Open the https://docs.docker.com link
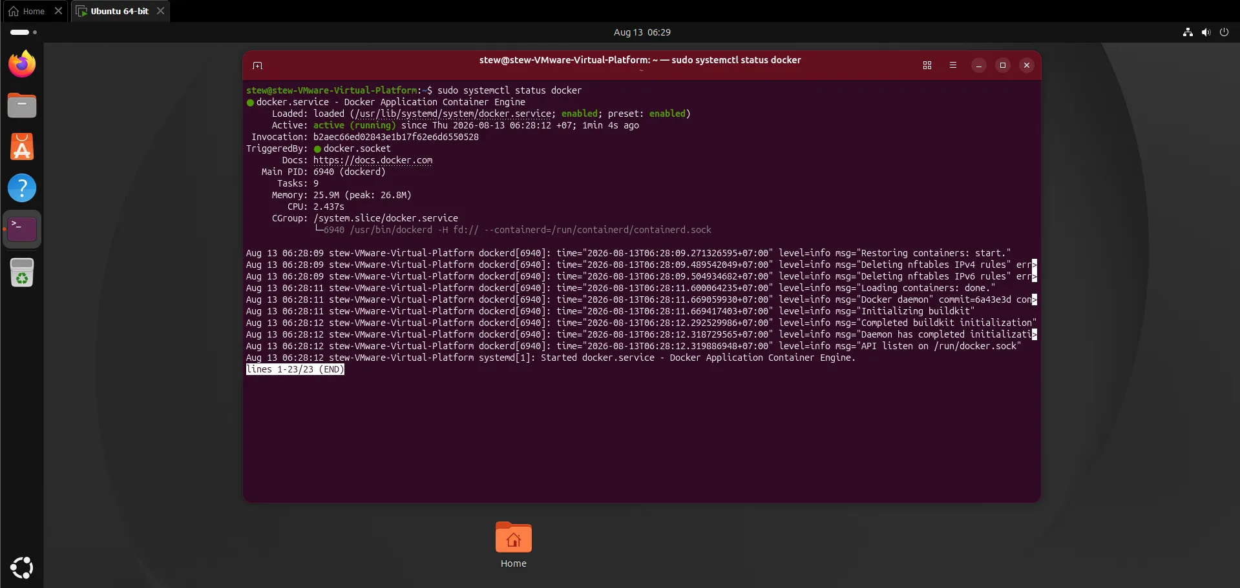Viewport: 1240px width, 588px height. (373, 160)
